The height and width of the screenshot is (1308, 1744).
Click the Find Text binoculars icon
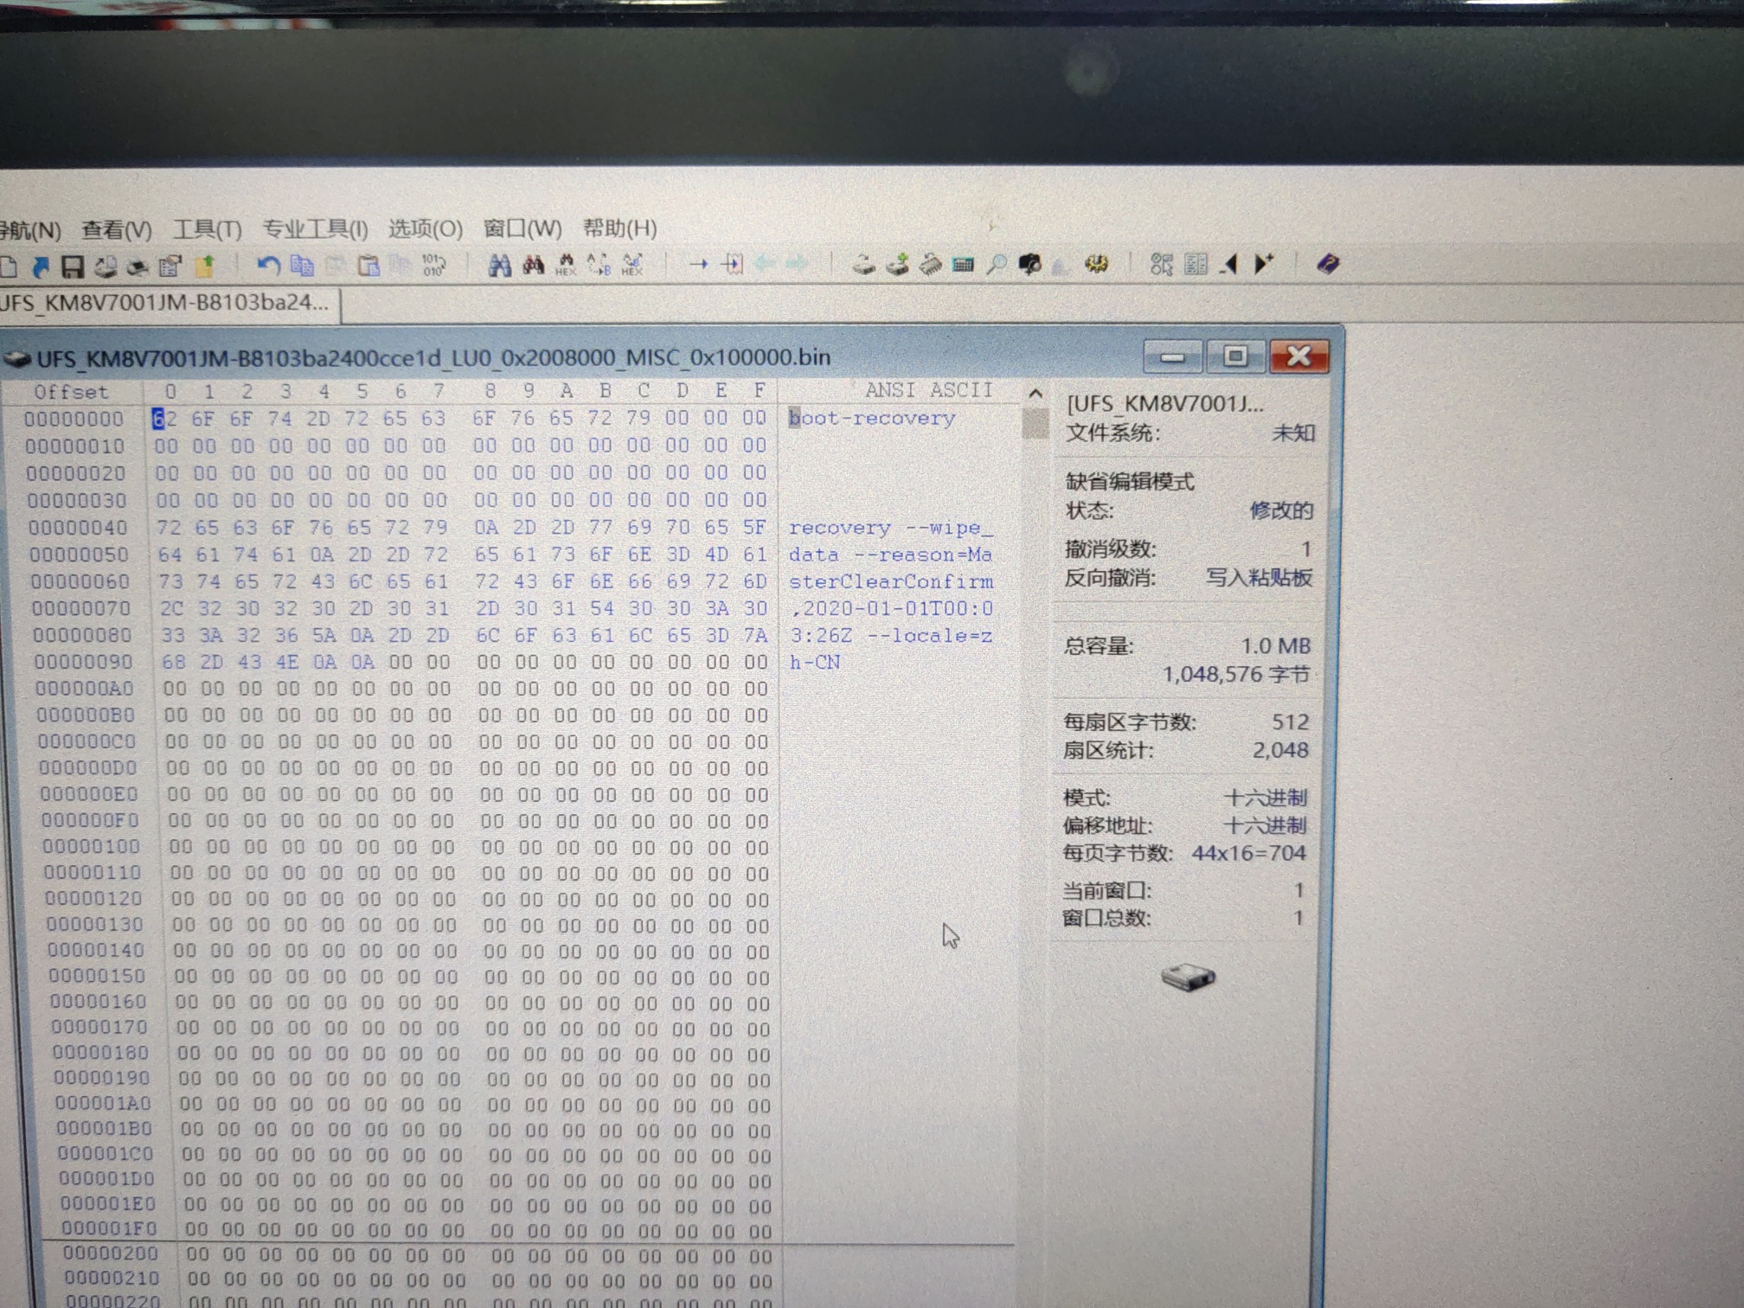pos(499,266)
